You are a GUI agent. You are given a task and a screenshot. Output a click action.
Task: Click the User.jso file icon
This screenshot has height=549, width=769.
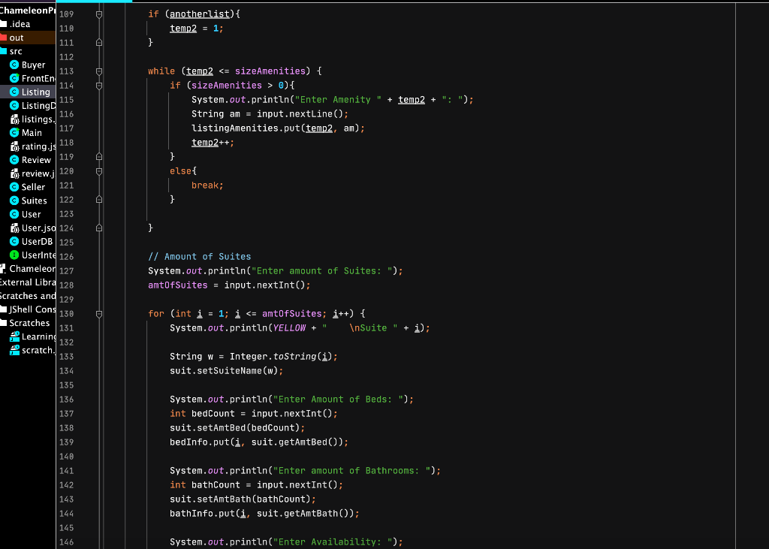click(14, 228)
